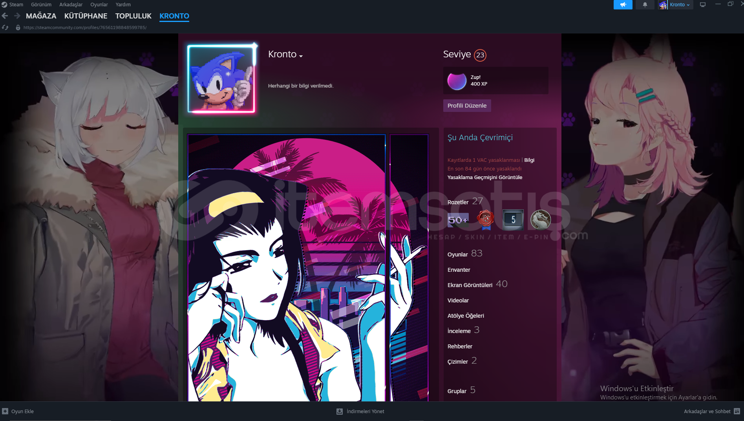This screenshot has height=421, width=744.
Task: Select the KRONTO profile tab
Action: tap(174, 16)
